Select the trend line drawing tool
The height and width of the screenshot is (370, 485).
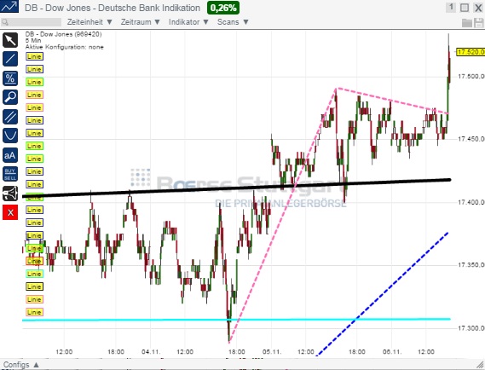point(10,59)
